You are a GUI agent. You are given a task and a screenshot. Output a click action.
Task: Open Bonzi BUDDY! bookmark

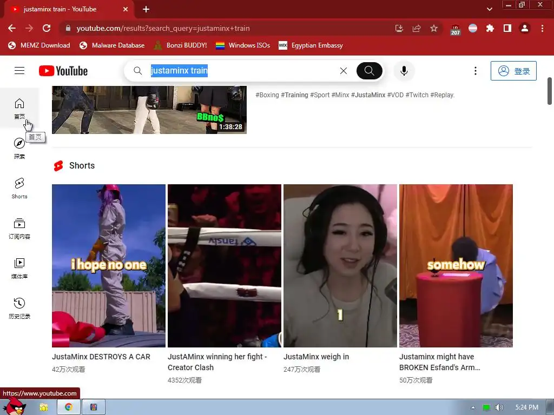(x=181, y=45)
